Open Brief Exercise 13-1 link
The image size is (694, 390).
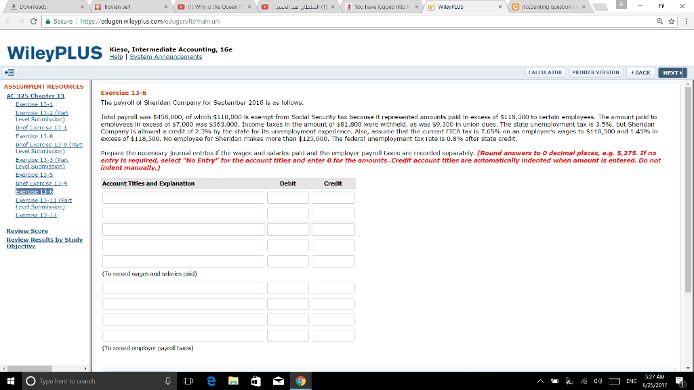41,128
